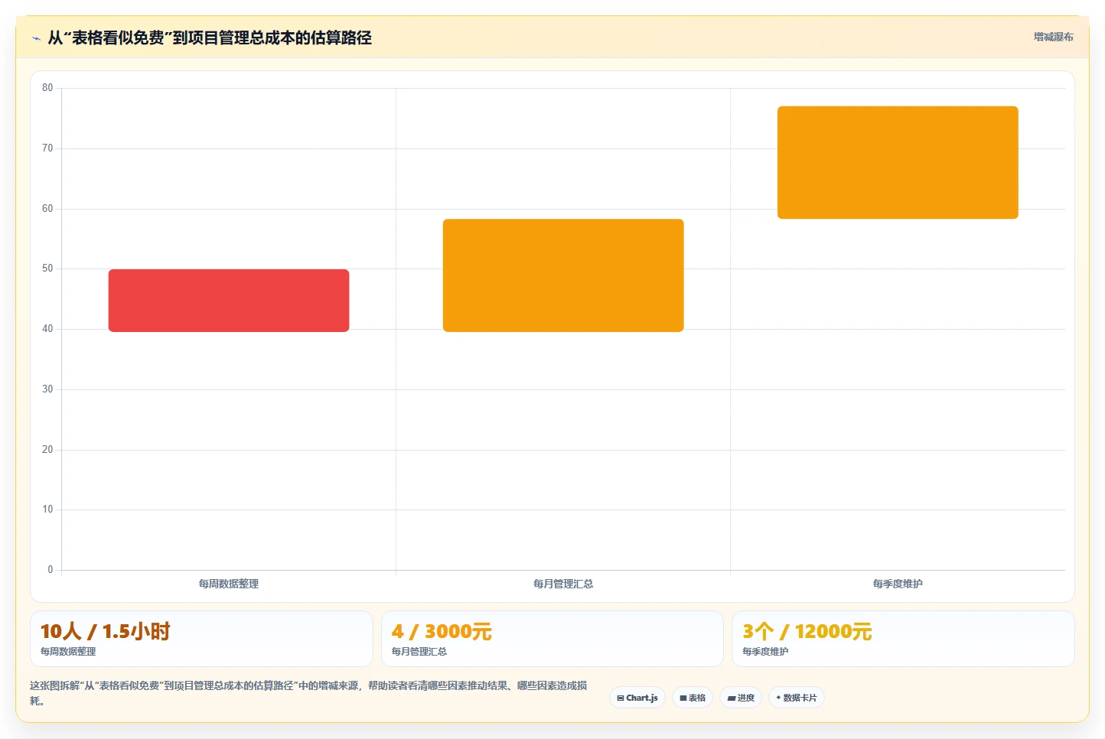
Task: Click the 数据卡片 chip star icon
Action: coord(778,698)
